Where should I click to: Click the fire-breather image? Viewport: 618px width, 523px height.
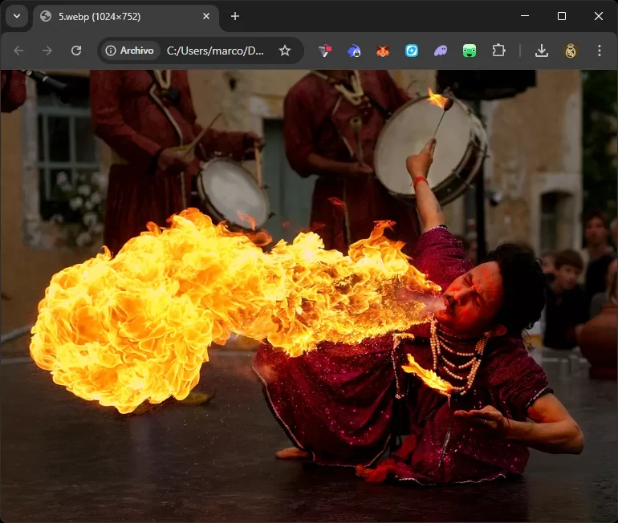[x=309, y=296]
